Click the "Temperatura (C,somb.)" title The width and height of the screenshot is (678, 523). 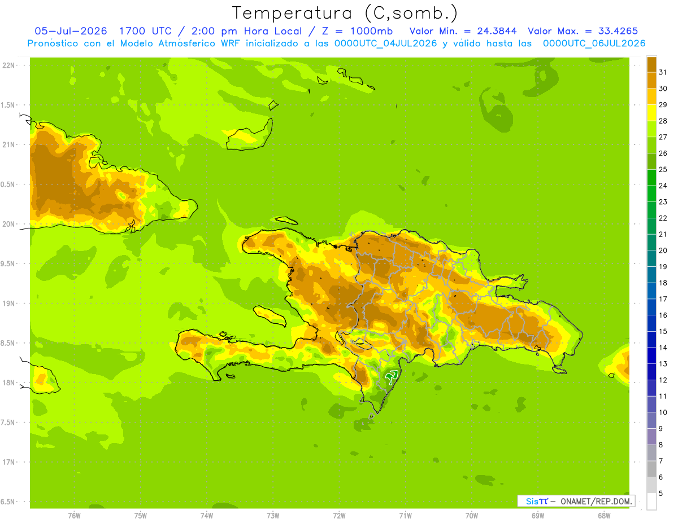click(345, 13)
